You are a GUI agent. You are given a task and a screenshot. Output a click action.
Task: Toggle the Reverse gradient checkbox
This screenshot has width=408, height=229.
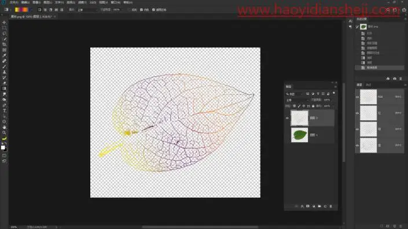click(129, 10)
